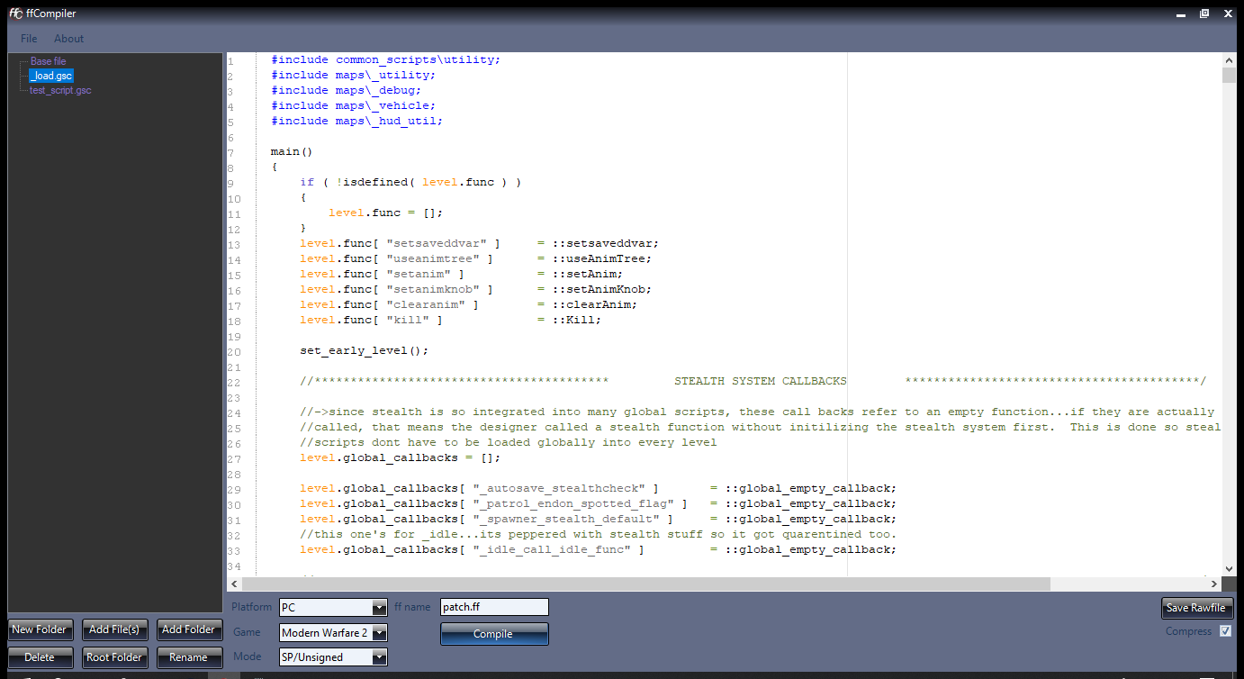Click the ff name input field
The width and height of the screenshot is (1244, 679).
[x=493, y=607]
